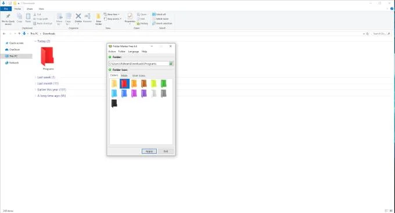This screenshot has height=213, width=395.
Task: Switch to the User Icons tab
Action: pyautogui.click(x=139, y=75)
